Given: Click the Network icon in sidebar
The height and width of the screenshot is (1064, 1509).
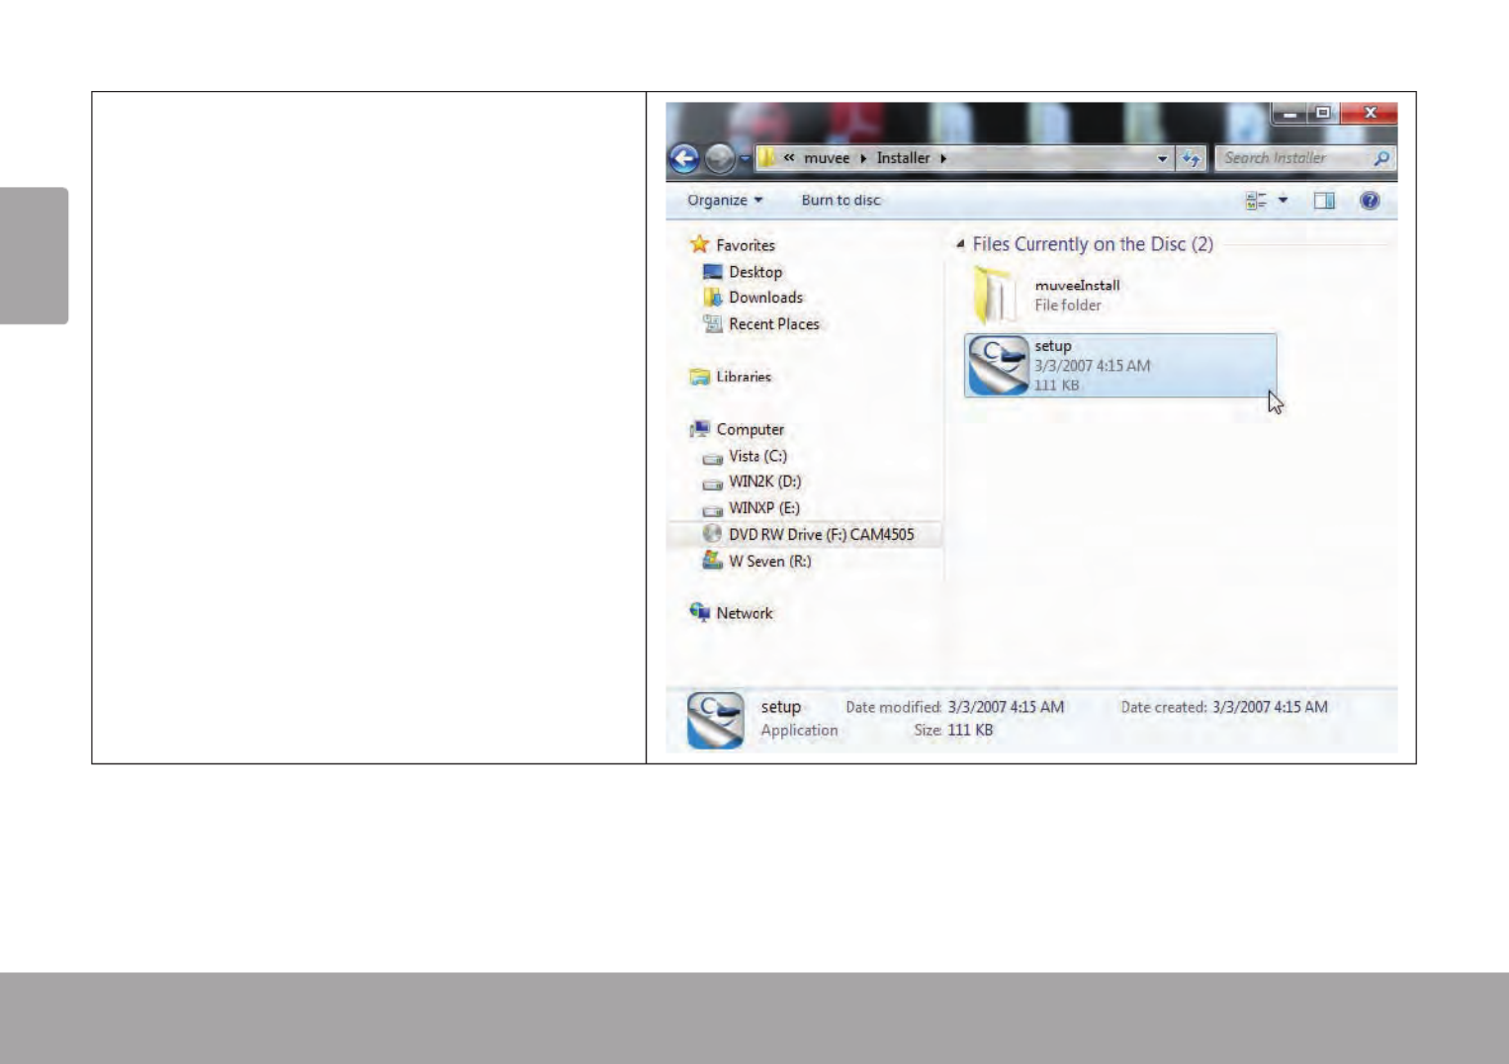Looking at the screenshot, I should 700,612.
